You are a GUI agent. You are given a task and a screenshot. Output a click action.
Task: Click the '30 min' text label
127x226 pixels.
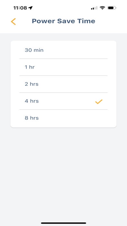34,50
